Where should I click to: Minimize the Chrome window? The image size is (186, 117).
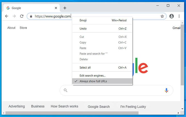coord(158,6)
